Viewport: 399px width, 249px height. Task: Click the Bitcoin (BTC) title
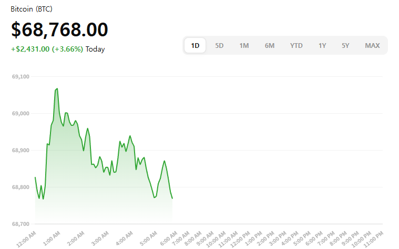tap(32, 9)
